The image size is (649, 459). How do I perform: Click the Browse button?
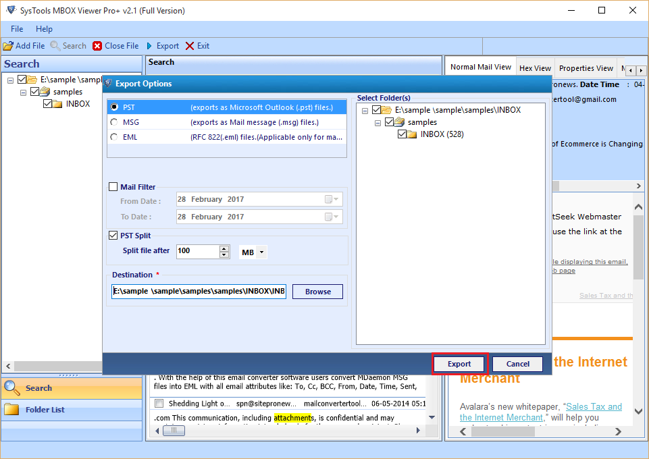pos(317,292)
